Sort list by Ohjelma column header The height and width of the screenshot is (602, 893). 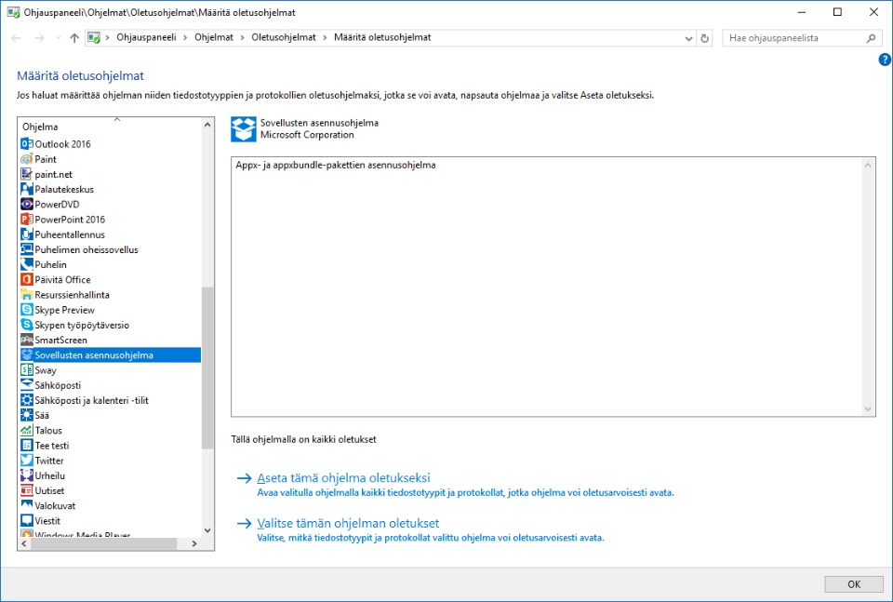pyautogui.click(x=110, y=127)
